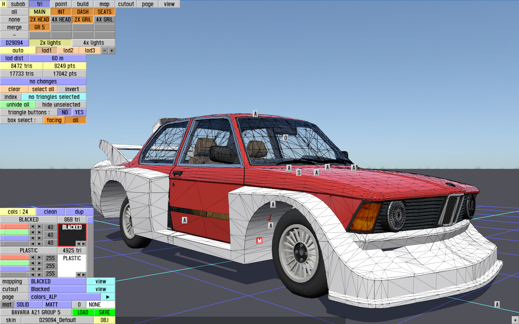The width and height of the screenshot is (519, 324).
Task: Switch to the build mode tab
Action: [x=83, y=4]
